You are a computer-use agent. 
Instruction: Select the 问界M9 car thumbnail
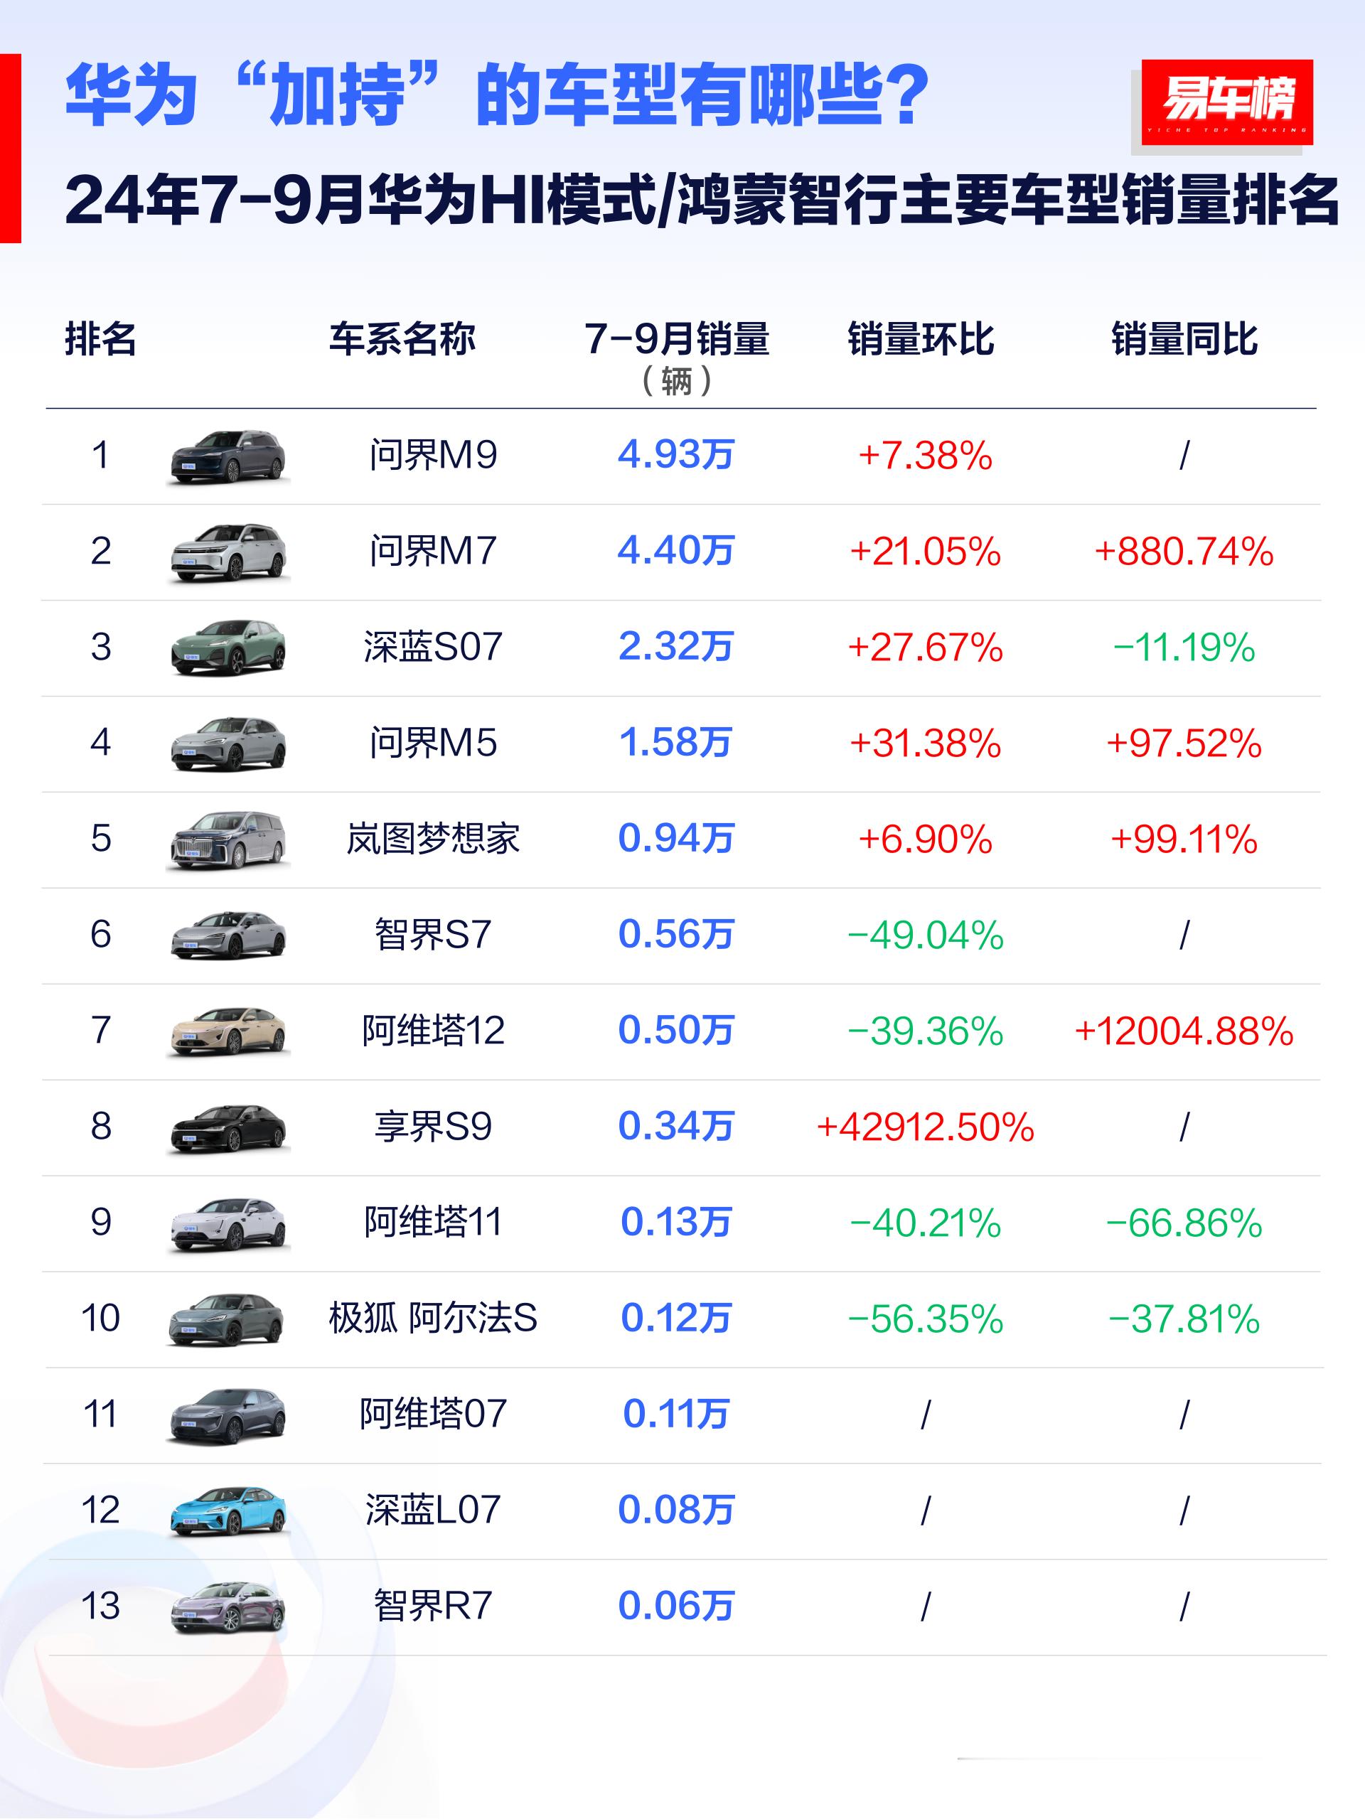(227, 457)
